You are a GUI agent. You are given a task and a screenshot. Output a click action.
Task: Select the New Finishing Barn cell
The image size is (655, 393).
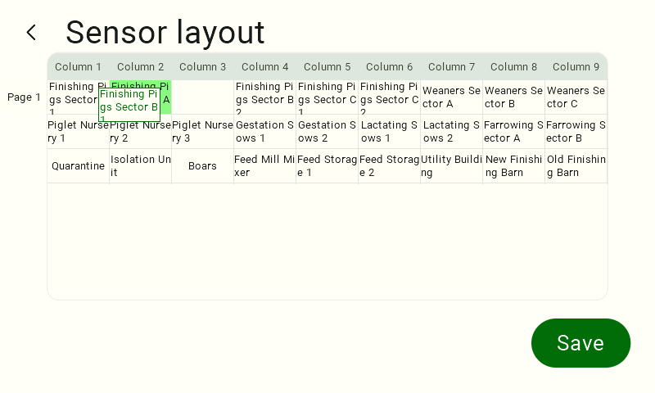tap(514, 166)
